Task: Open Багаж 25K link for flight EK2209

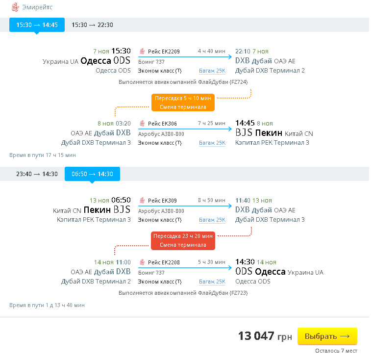Action: pos(212,71)
